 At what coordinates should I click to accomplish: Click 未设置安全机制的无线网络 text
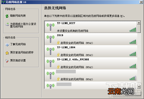pyautogui.click(x=73, y=31)
